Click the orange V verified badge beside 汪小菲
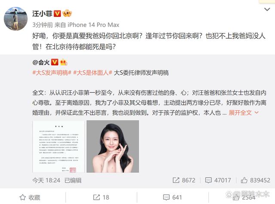This screenshot has height=204, width=275. 57,14
